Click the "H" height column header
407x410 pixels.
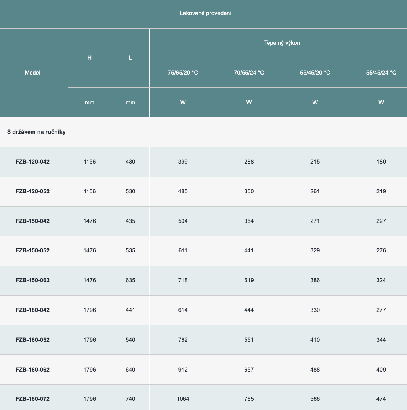[90, 58]
